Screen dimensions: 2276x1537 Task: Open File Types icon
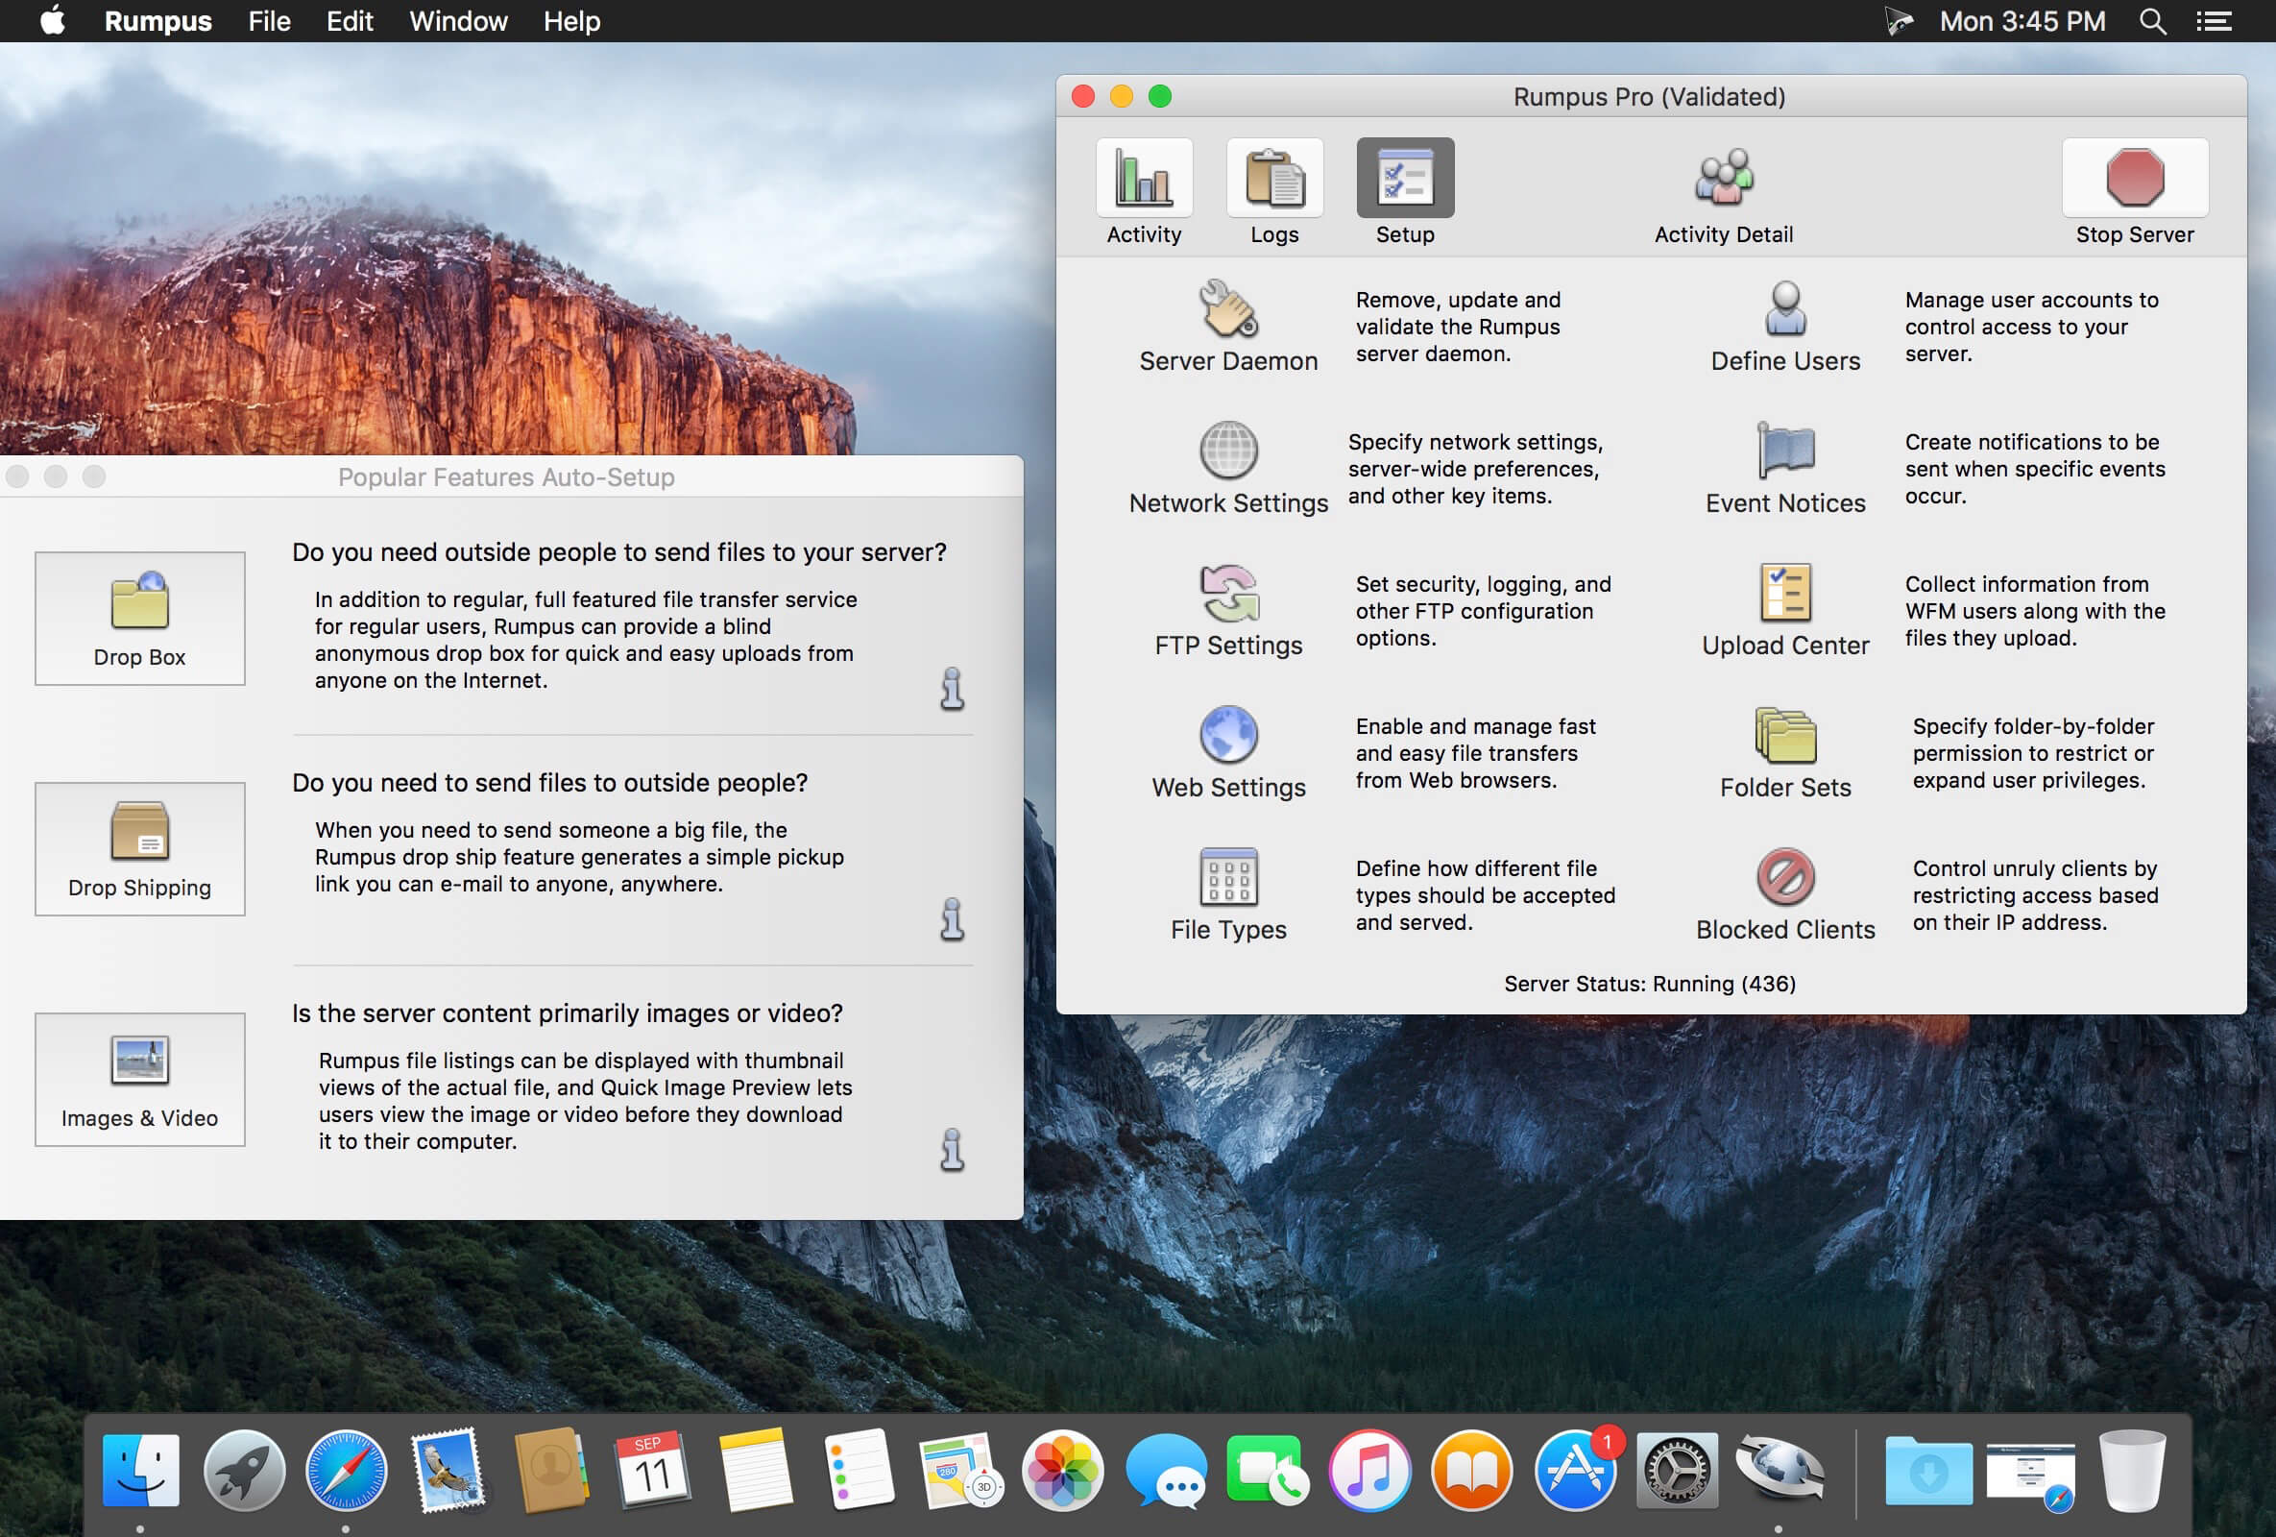(x=1228, y=877)
